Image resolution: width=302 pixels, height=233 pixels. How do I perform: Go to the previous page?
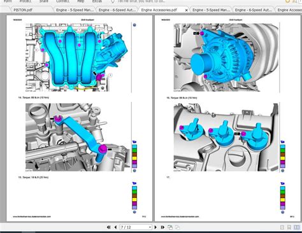click(x=115, y=227)
